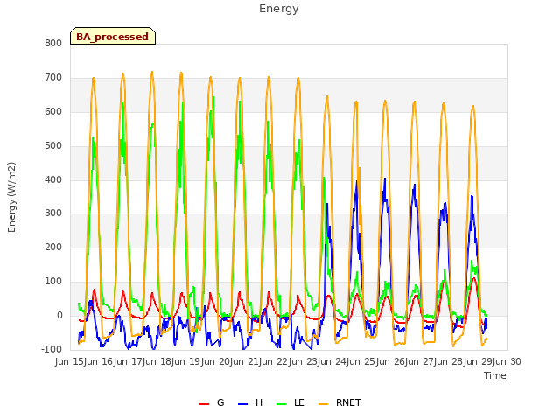The width and height of the screenshot is (560, 420).
Task: Select the RNET legend entry
Action: [x=339, y=402]
